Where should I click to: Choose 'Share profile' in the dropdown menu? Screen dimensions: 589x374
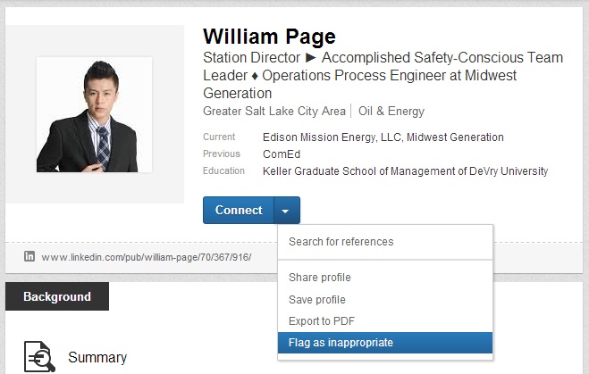(319, 278)
